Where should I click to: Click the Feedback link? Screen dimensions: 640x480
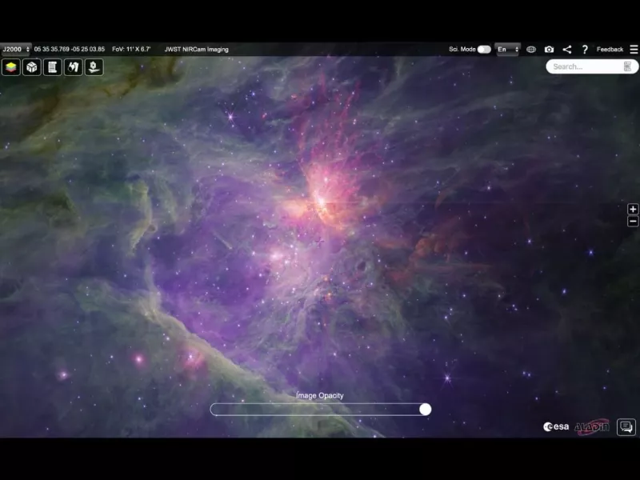tap(610, 50)
